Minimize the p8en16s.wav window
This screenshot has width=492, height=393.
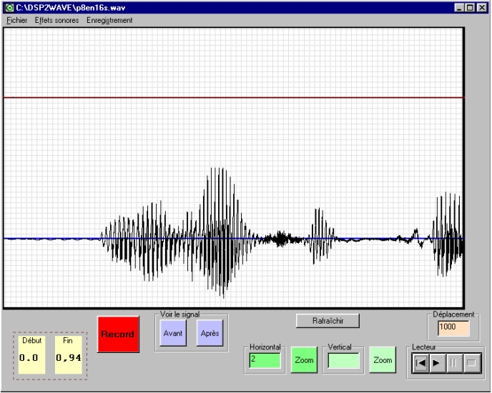tap(459, 8)
